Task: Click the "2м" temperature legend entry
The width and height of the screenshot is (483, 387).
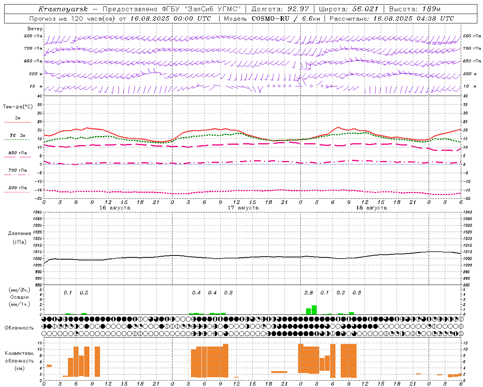Action: [x=18, y=118]
